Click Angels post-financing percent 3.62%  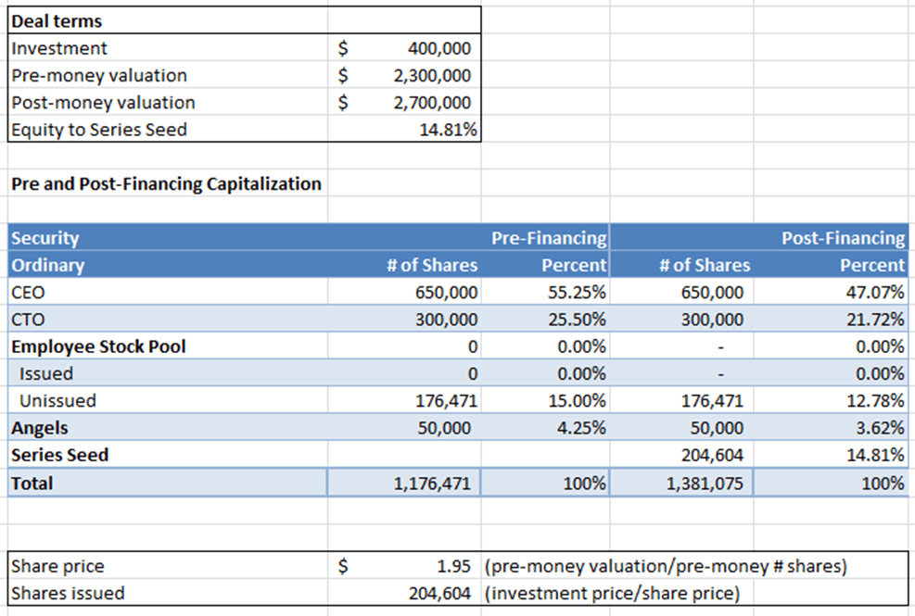click(x=831, y=428)
